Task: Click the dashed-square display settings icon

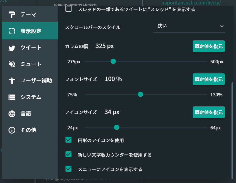Action: coord(12,31)
